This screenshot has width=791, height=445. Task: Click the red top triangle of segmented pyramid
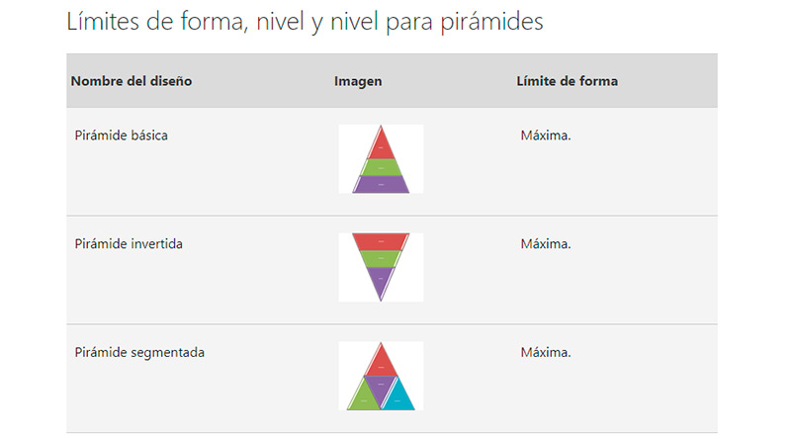pyautogui.click(x=381, y=362)
